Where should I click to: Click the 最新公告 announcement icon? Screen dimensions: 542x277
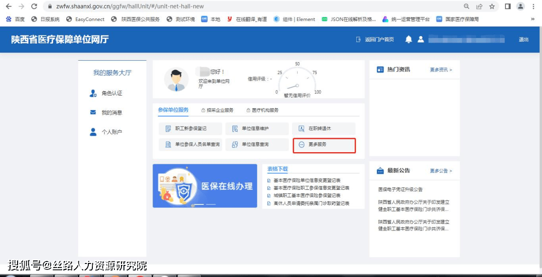click(380, 171)
